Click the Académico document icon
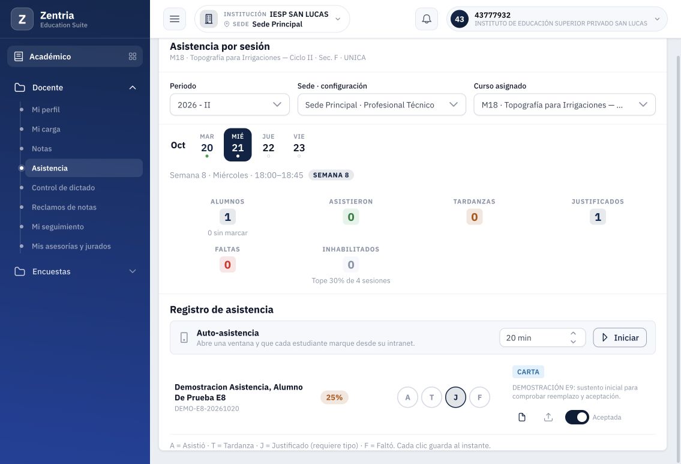681x464 pixels. point(19,56)
